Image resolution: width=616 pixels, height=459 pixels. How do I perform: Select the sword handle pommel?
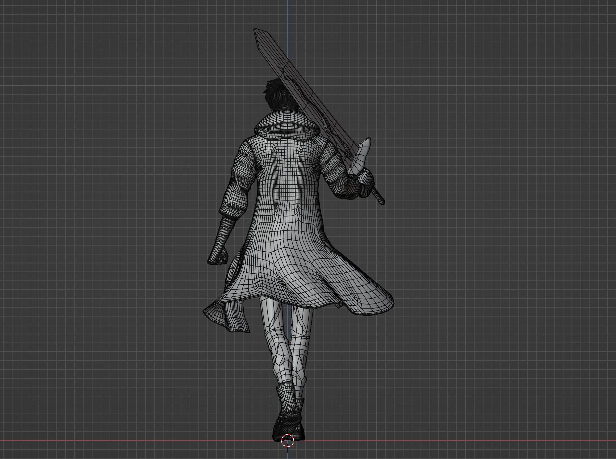point(382,202)
